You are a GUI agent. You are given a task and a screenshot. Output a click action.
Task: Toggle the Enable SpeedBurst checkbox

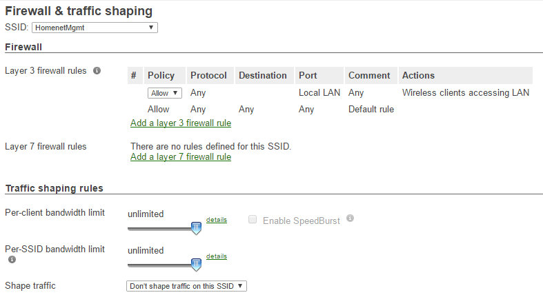coord(253,220)
